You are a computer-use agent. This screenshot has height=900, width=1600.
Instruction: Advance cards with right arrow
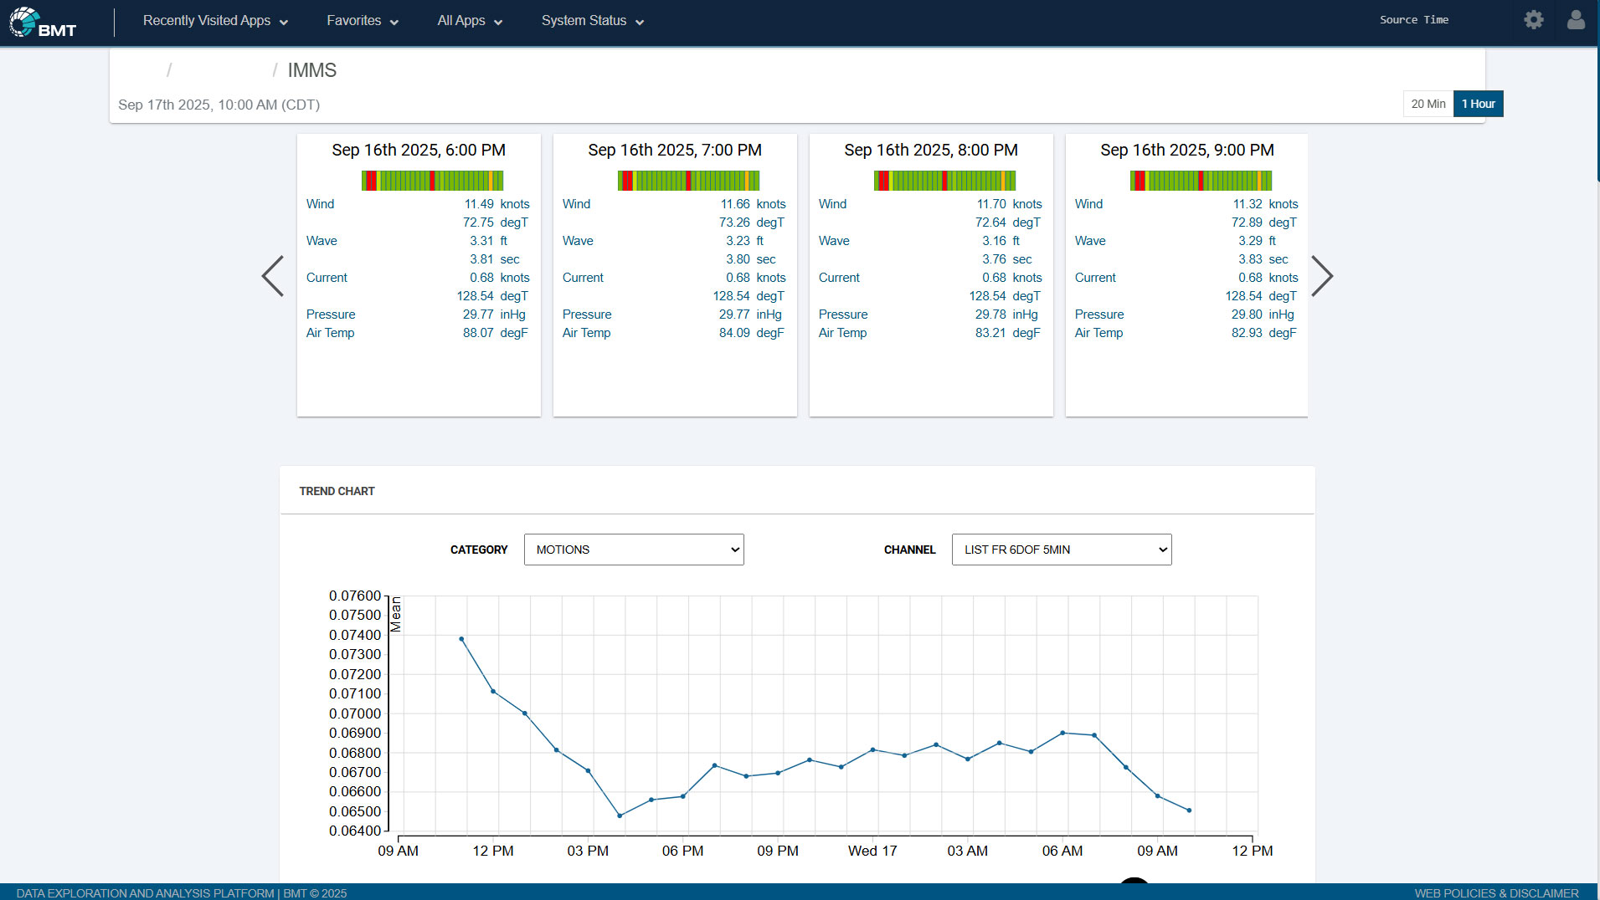click(x=1321, y=276)
